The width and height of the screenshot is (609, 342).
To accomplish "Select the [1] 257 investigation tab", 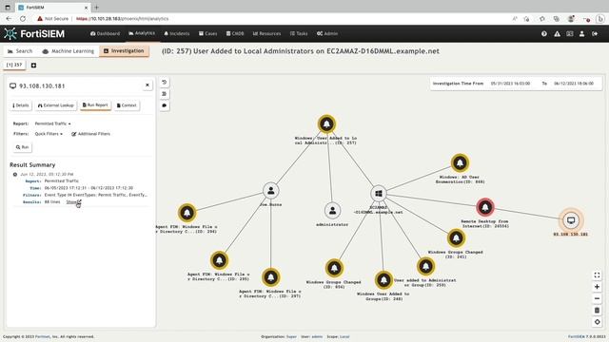I will pos(14,66).
